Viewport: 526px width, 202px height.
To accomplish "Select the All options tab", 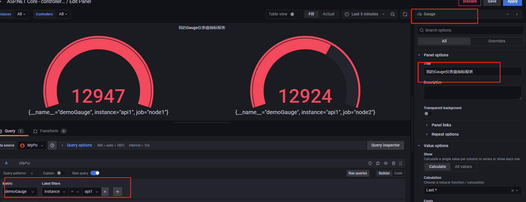I will coord(444,41).
